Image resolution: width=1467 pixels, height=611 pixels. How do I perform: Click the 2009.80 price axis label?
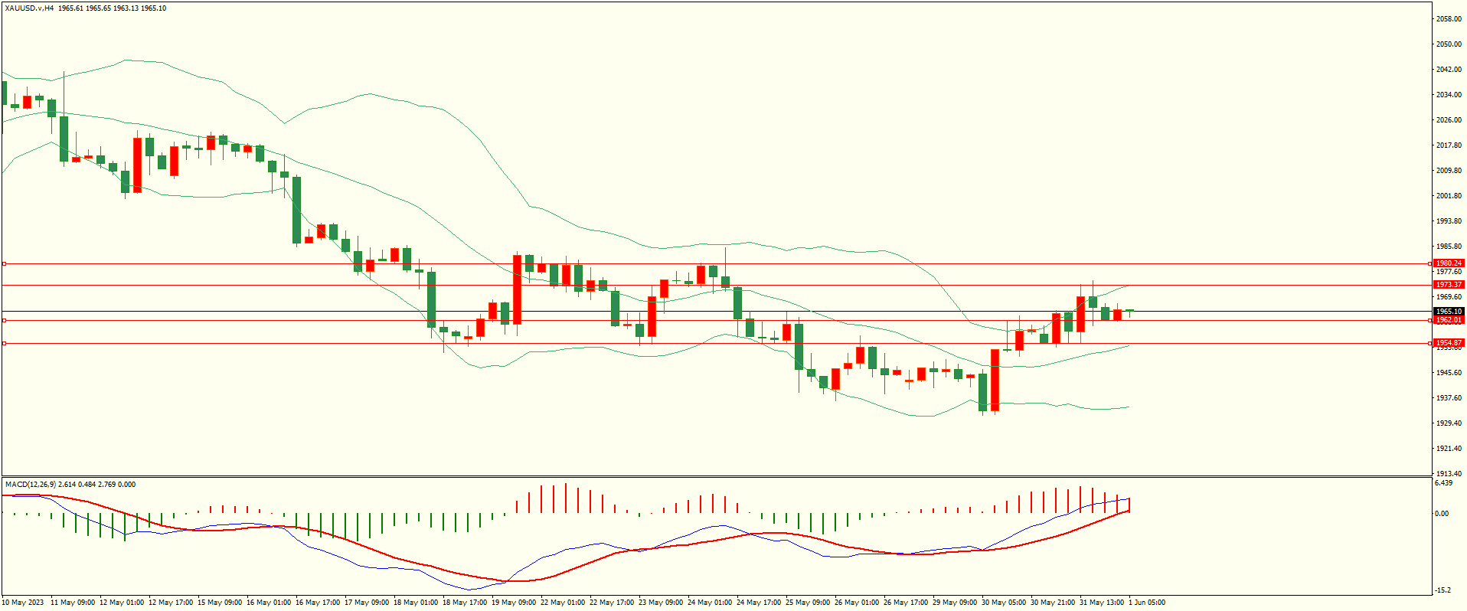(1449, 171)
